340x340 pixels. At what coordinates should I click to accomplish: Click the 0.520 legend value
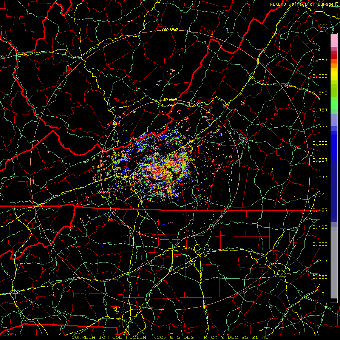tap(320, 193)
